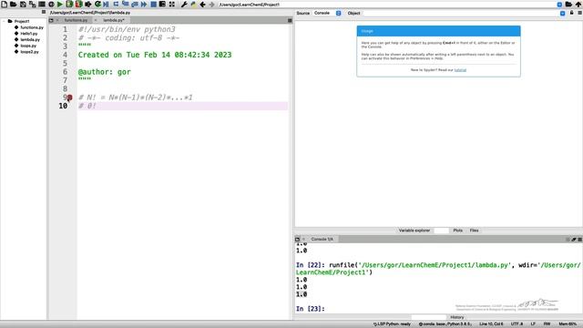Run the file with the green play button
This screenshot has width=583, height=328.
(60, 4)
